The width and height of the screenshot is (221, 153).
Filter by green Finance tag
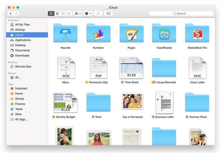[27, 104]
